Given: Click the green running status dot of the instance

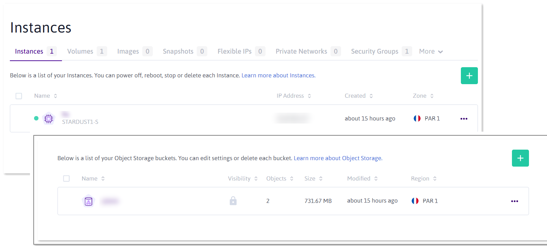Looking at the screenshot, I should click(36, 118).
